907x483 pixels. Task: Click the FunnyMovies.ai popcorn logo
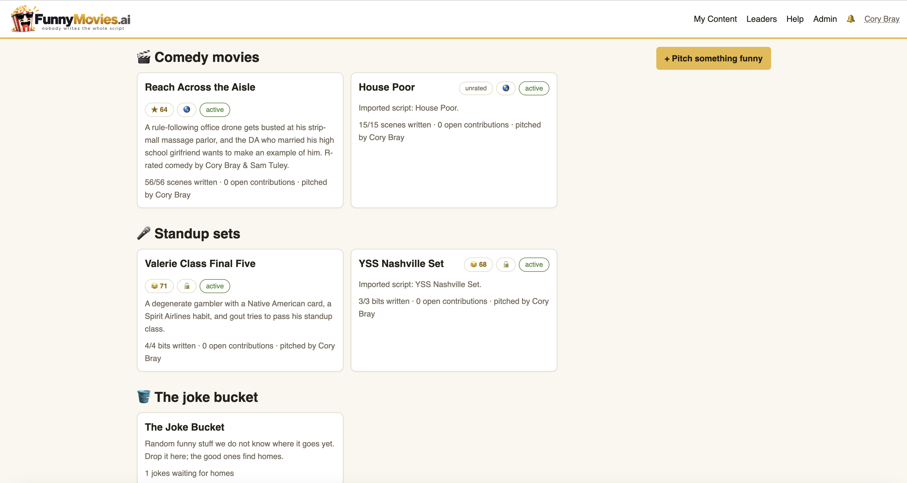[x=70, y=19]
